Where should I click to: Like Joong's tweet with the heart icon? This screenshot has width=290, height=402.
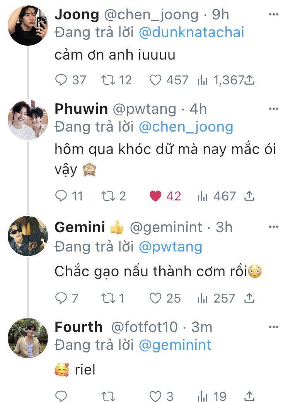155,80
